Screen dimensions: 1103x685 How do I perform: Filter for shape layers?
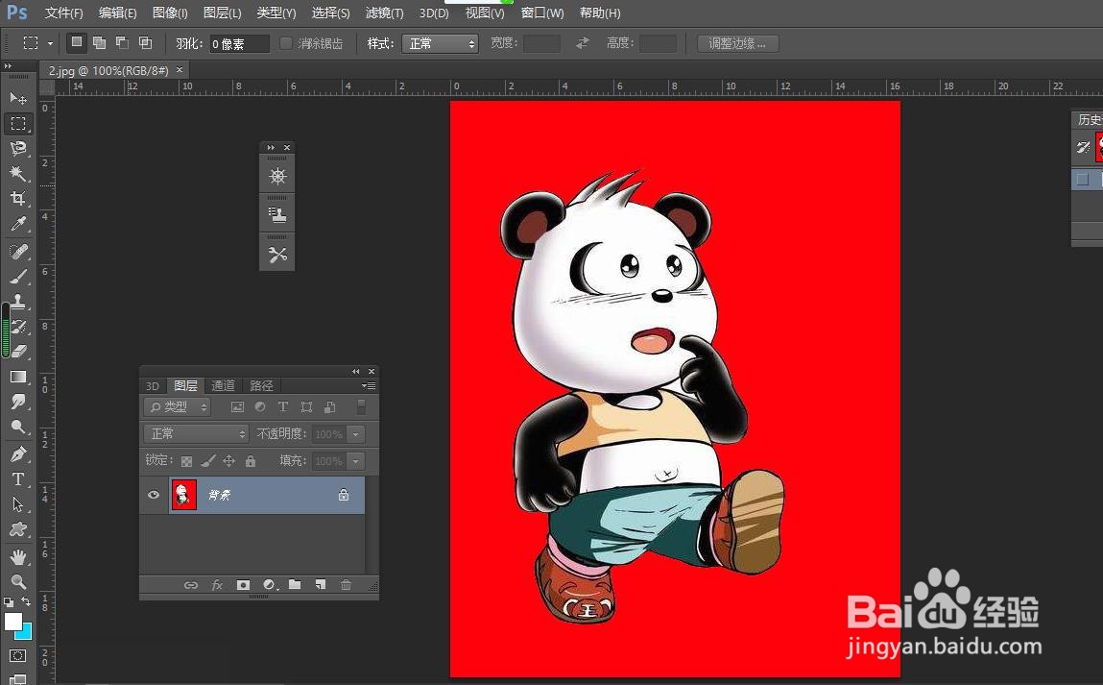[x=306, y=407]
